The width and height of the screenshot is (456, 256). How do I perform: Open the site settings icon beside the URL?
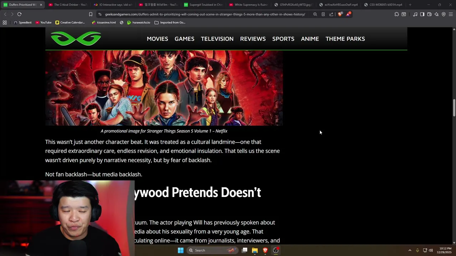click(x=100, y=14)
